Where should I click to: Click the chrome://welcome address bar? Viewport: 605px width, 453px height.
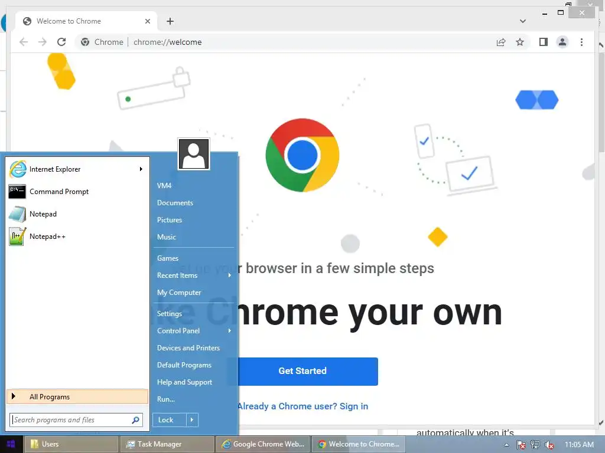coord(167,42)
